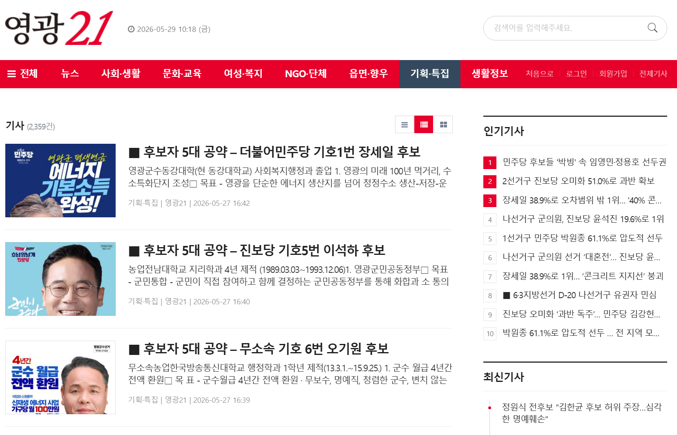The height and width of the screenshot is (435, 677).
Task: Open the 생활정보 section
Action: (x=490, y=74)
